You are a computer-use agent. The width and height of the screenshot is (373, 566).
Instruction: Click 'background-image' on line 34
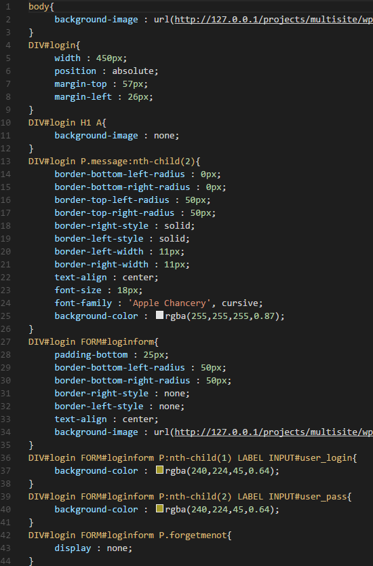(x=96, y=432)
